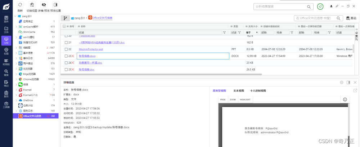Check the checkbox for row 22
This screenshot has height=147, width=360.
pos(66,49)
